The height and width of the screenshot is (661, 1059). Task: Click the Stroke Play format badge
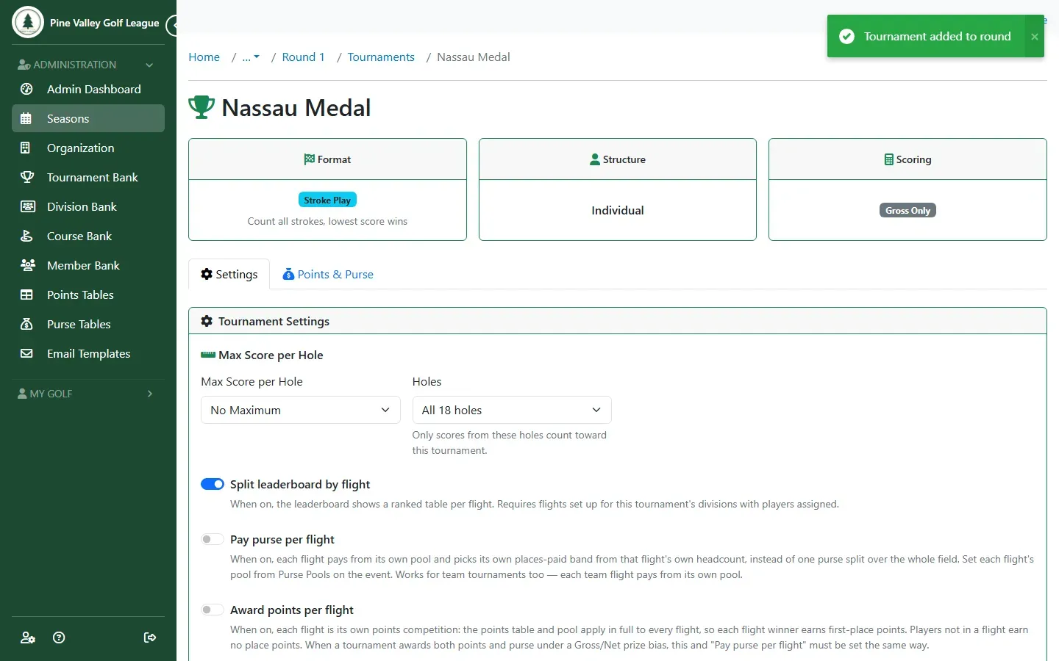(x=327, y=200)
